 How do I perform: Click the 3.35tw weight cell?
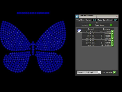108,31
